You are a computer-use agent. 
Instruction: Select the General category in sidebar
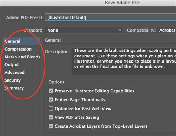tap(22, 41)
